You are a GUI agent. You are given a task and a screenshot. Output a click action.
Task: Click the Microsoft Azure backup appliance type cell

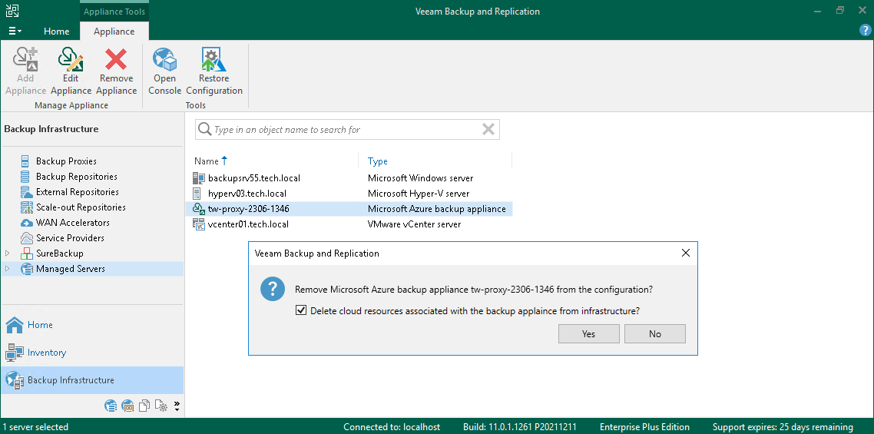click(x=436, y=209)
